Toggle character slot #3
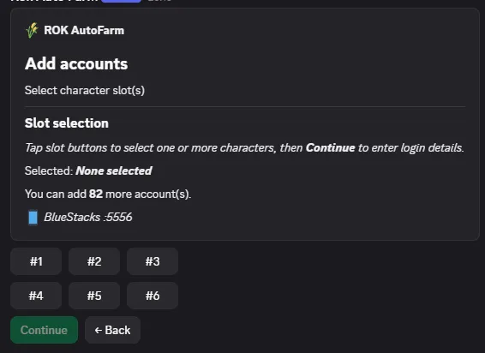The image size is (485, 353). tap(153, 261)
